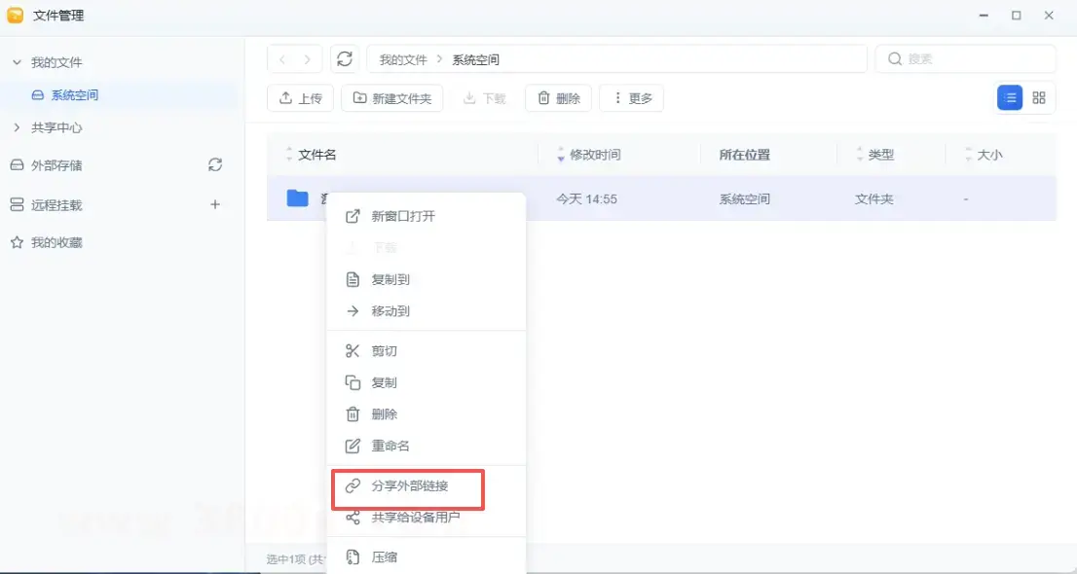Screen dimensions: 1077x574
Task: Sort files by 修改时间 column
Action: pyautogui.click(x=594, y=155)
